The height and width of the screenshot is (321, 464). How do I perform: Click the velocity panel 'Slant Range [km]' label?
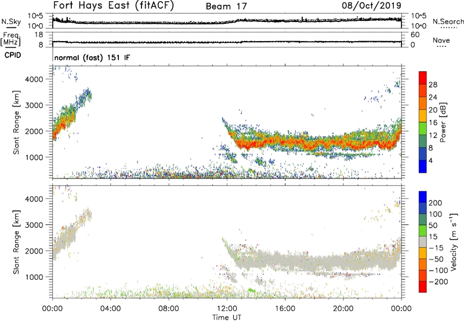tap(16, 242)
